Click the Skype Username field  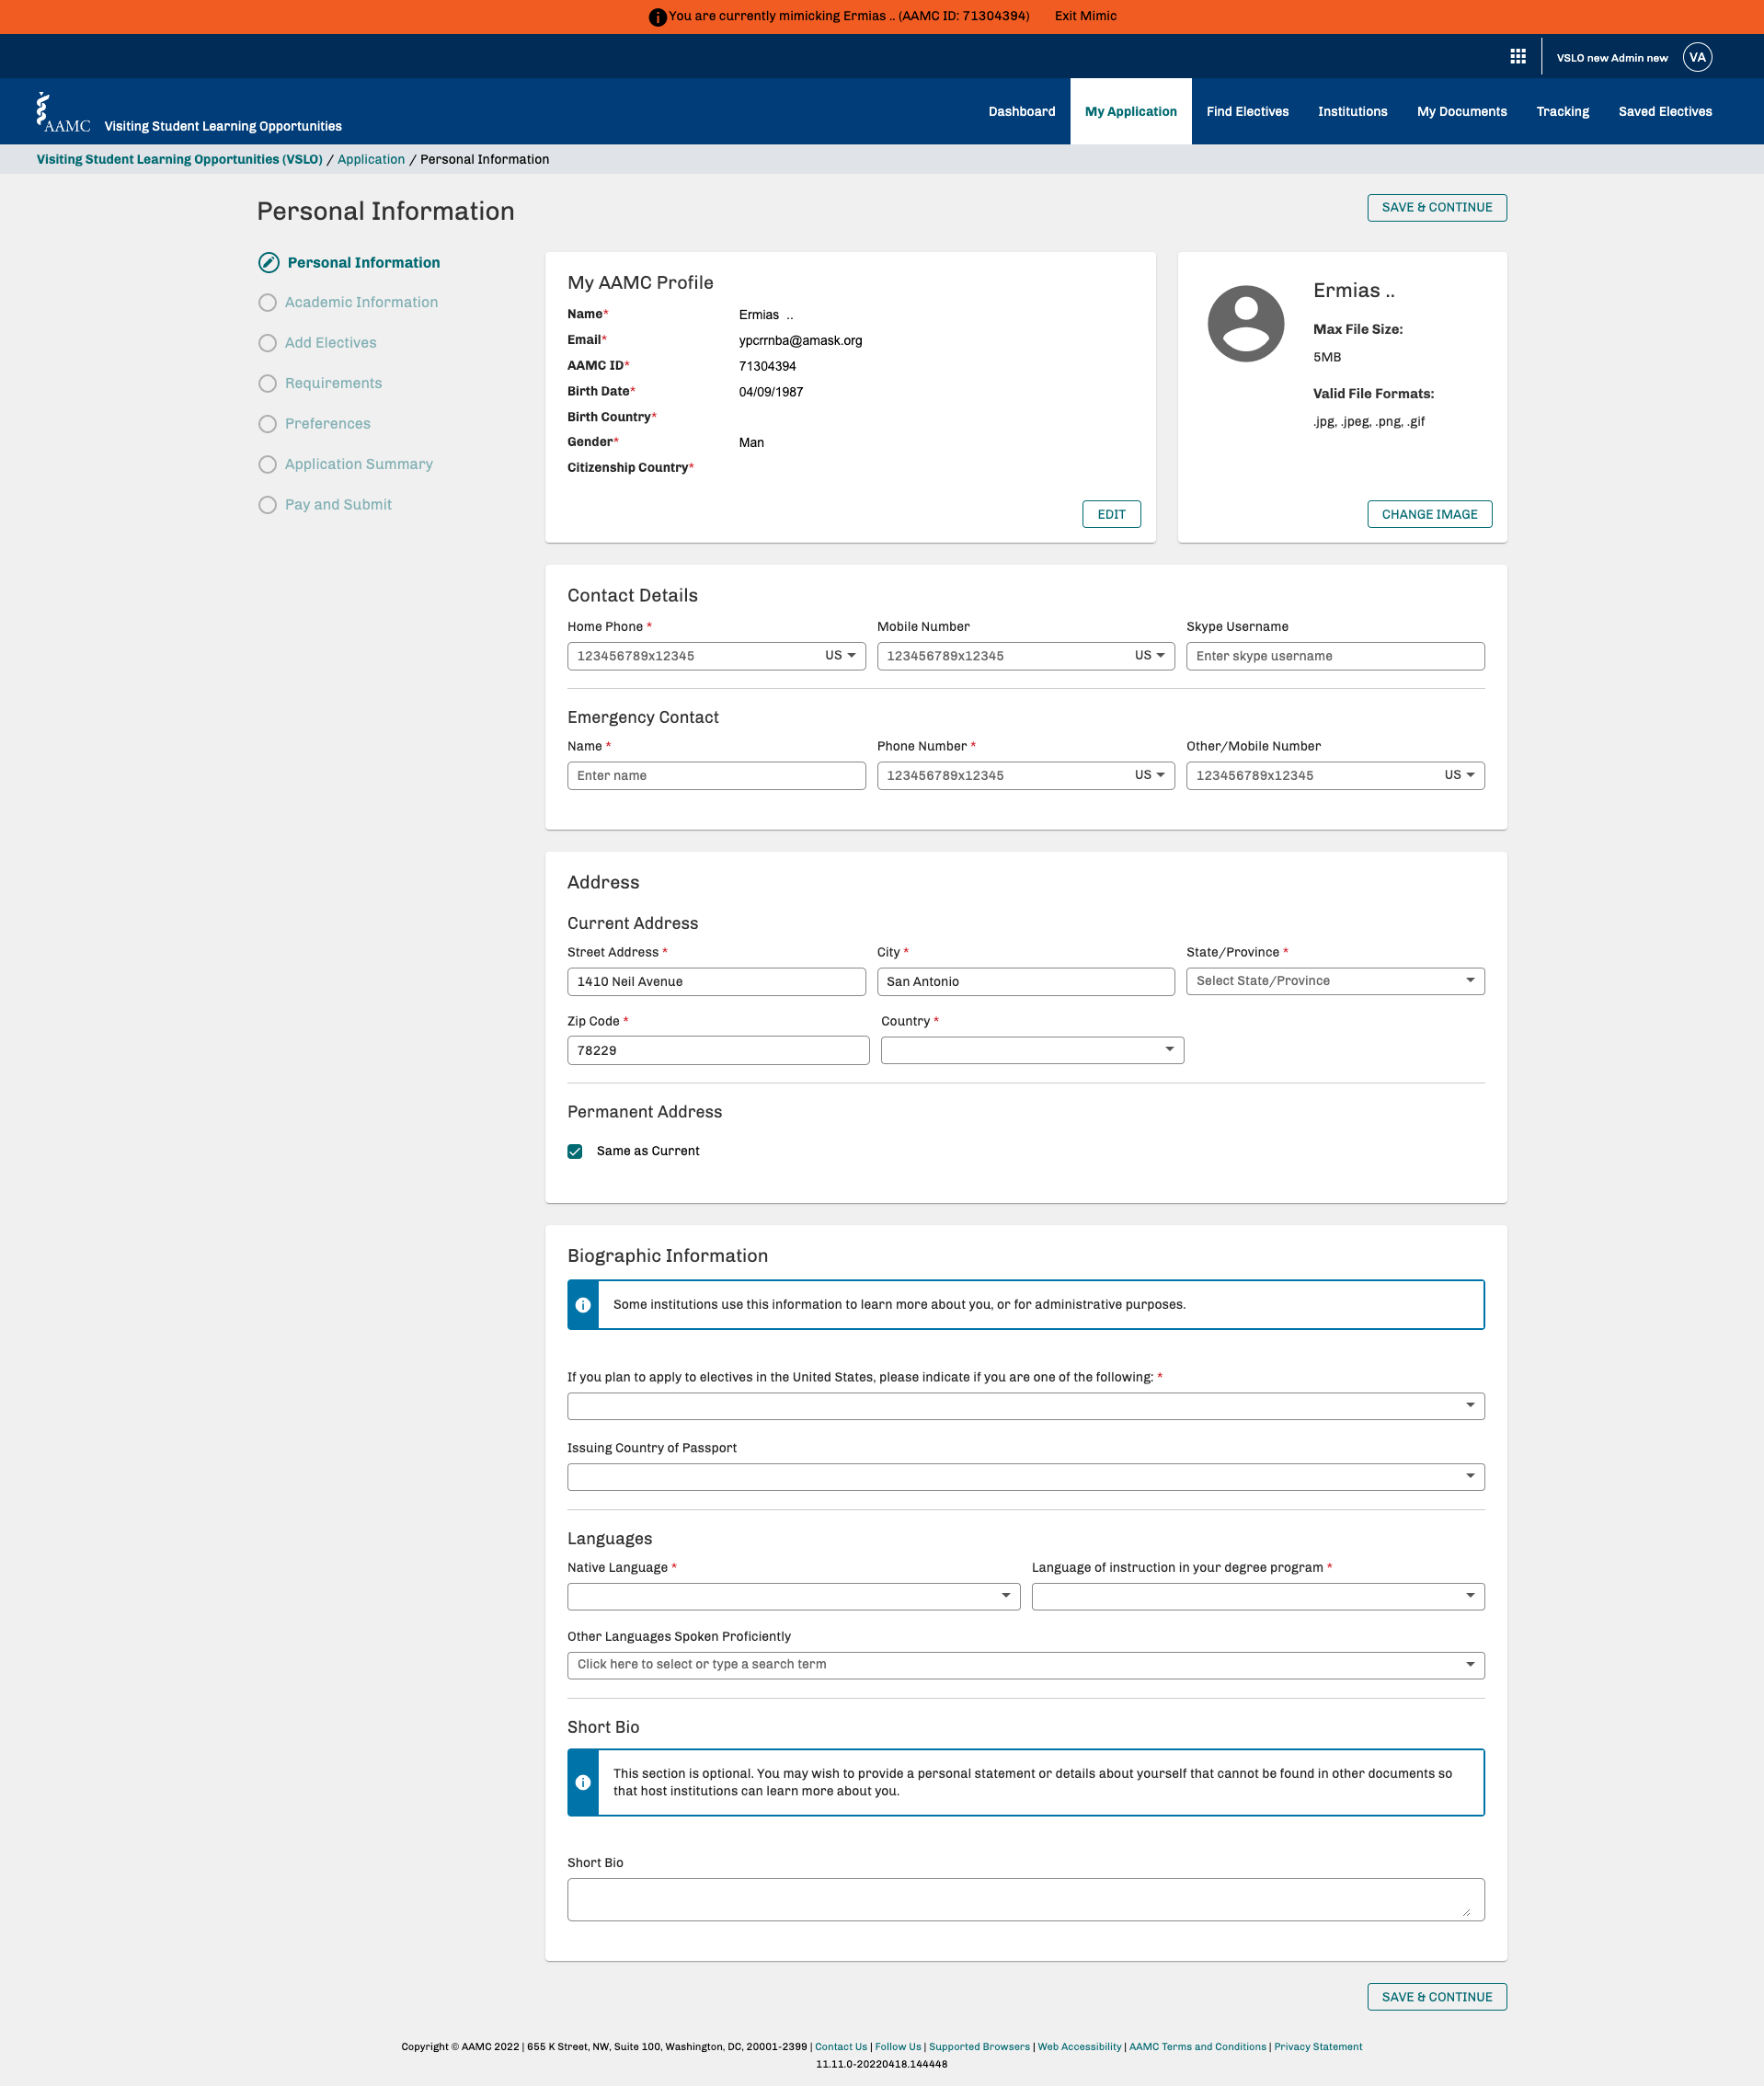tap(1335, 657)
